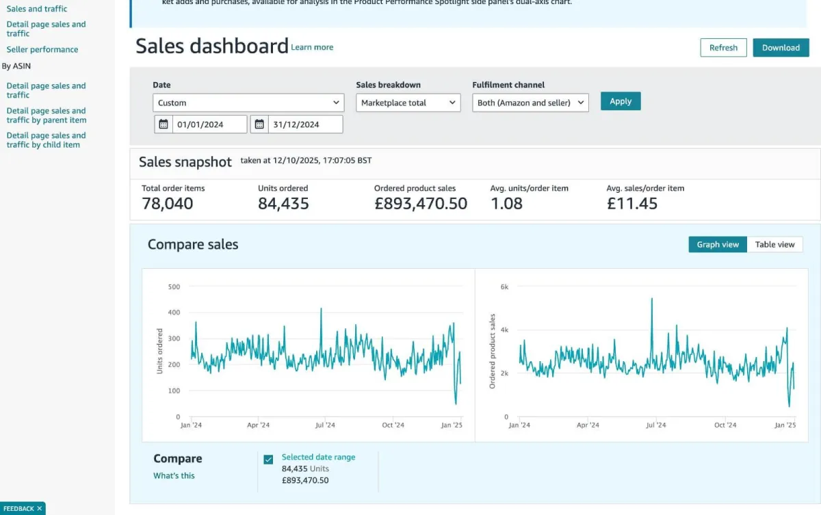The width and height of the screenshot is (821, 515).
Task: Open the Date range Custom dropdown
Action: (248, 103)
